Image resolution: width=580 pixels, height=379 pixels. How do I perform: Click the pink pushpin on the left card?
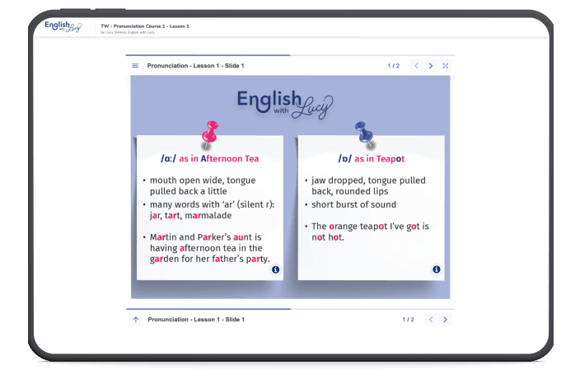(209, 133)
